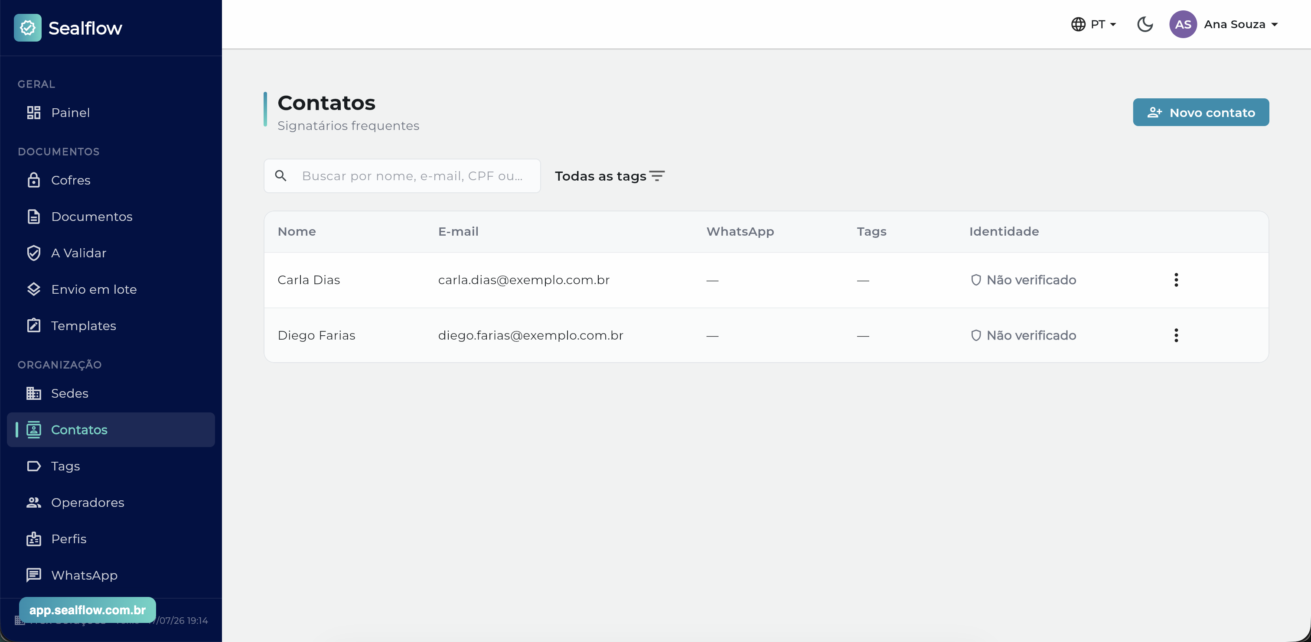The image size is (1311, 642).
Task: Open Documentos file icon in sidebar
Action: [x=33, y=217]
